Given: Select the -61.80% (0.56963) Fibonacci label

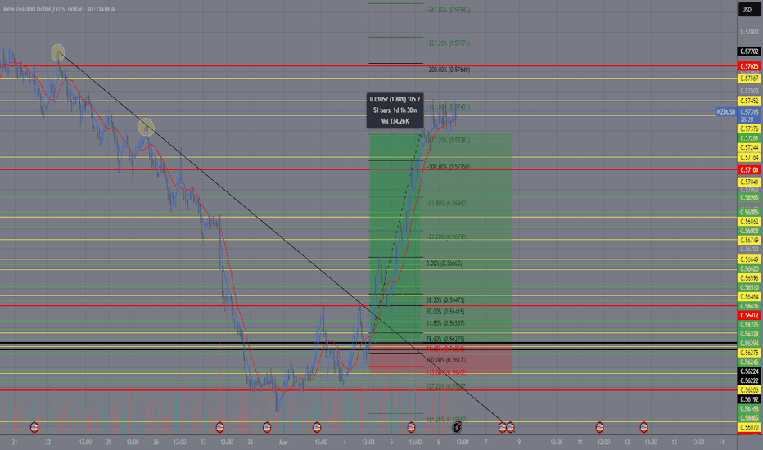Looking at the screenshot, I should click(447, 204).
